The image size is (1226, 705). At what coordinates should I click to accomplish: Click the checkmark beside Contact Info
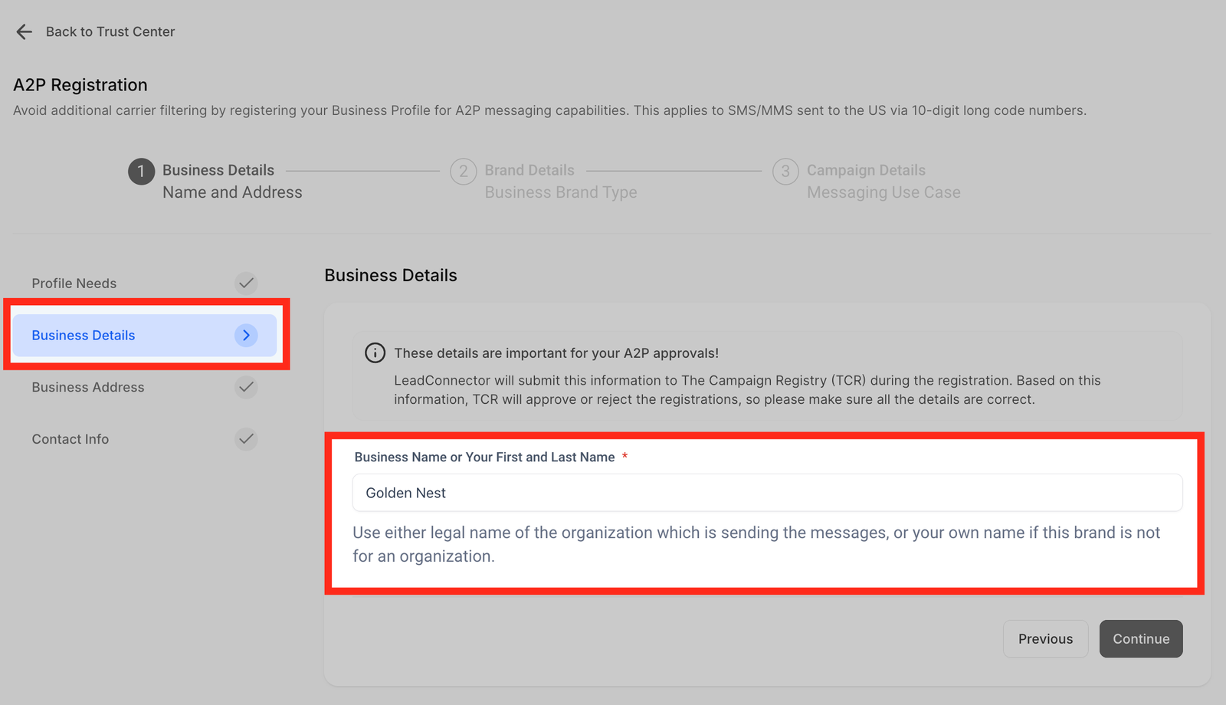click(x=246, y=439)
